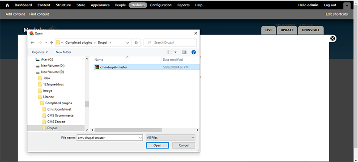Close the overlay with round X icon
Screen dimensions: 358x162
(x=332, y=38)
